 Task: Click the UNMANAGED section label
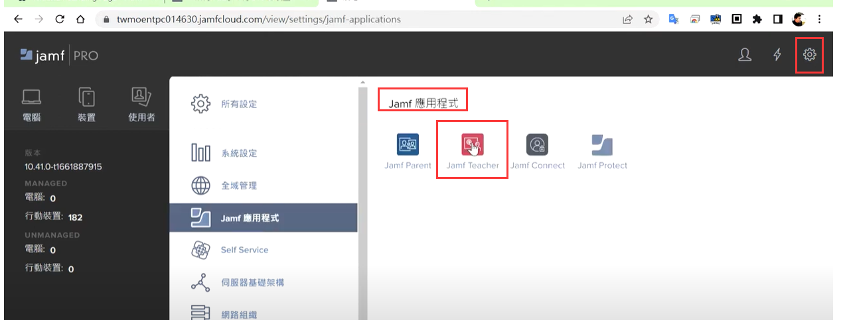click(52, 235)
